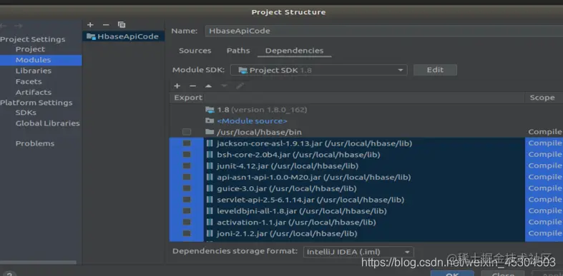The width and height of the screenshot is (563, 276).
Task: Open the Compile scope dropdown for guice-3.0.jar
Action: [544, 188]
